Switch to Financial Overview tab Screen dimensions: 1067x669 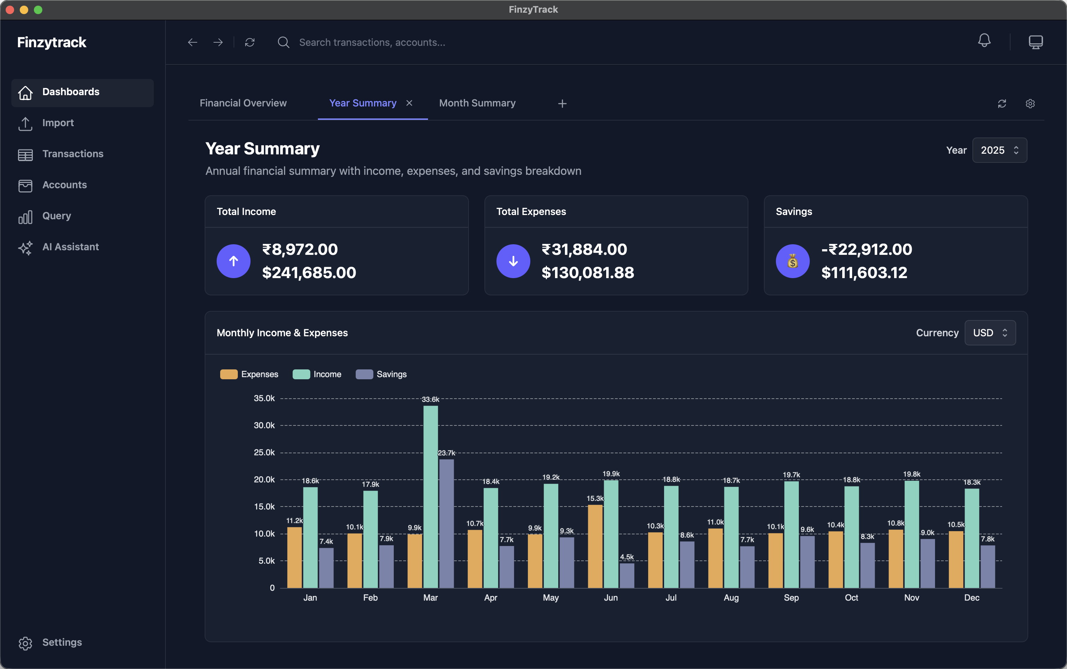(x=243, y=103)
